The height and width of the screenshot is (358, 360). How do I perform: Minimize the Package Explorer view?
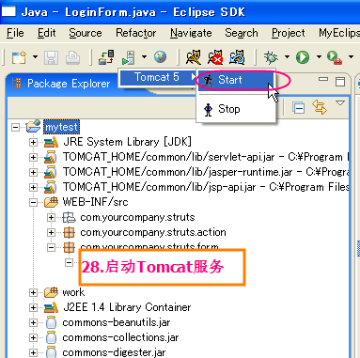323,79
